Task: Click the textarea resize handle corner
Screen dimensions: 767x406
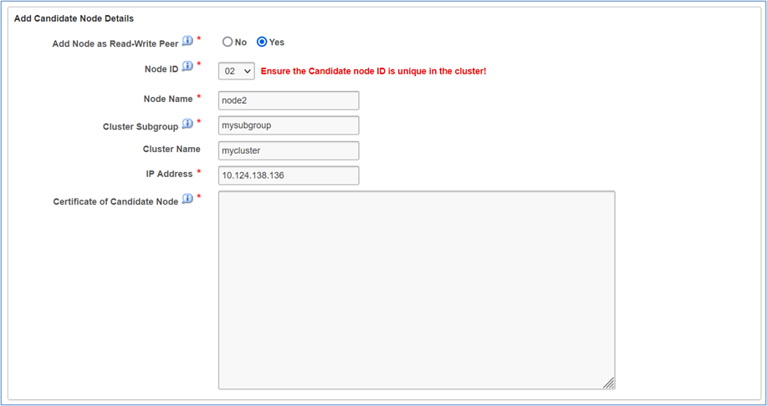Action: coord(609,383)
